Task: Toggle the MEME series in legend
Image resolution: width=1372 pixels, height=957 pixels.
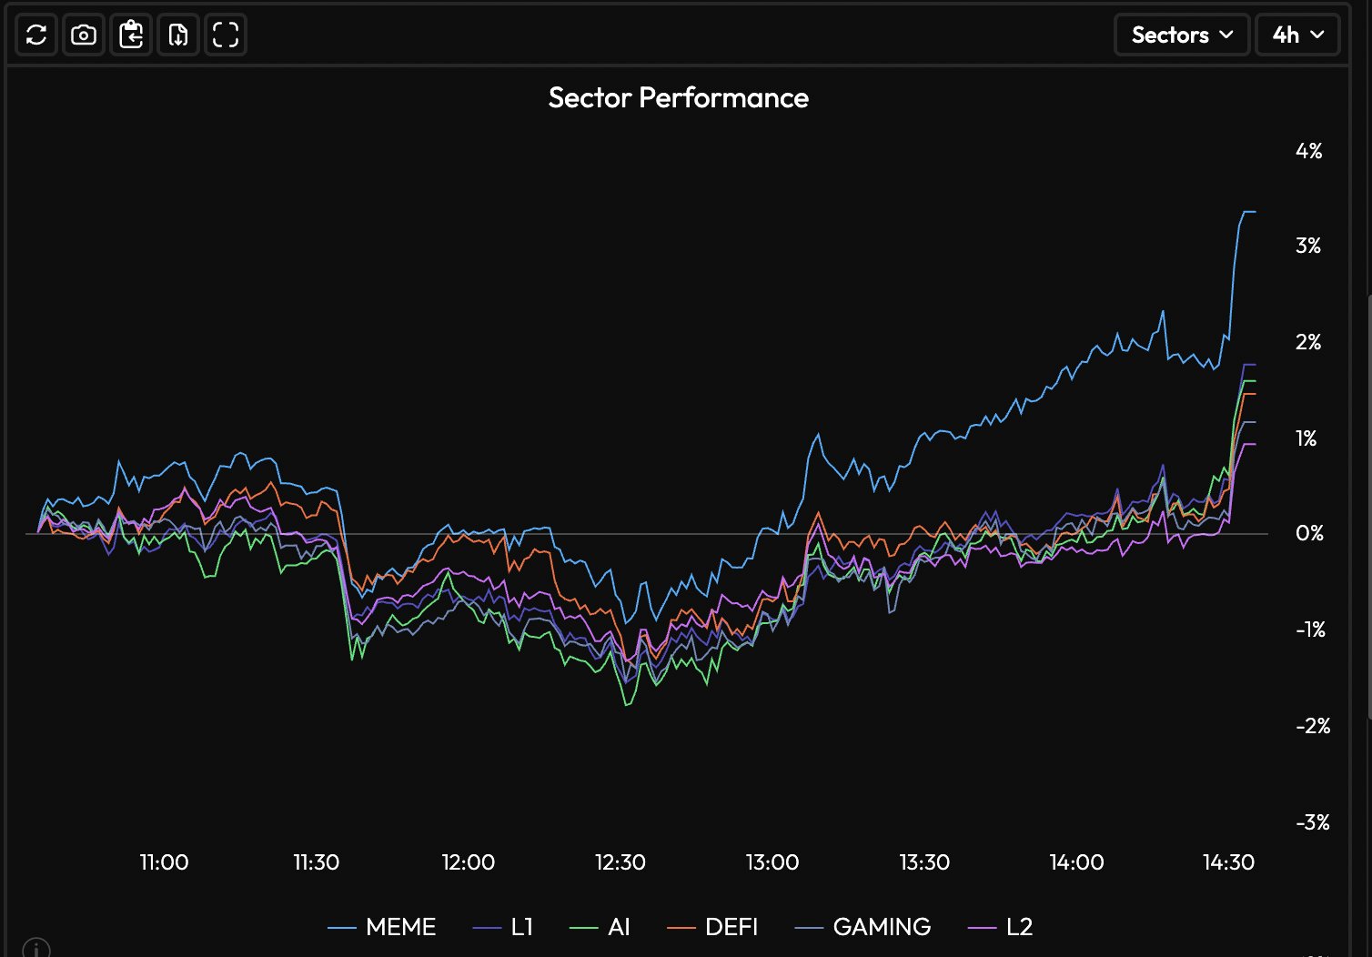Action: [x=382, y=927]
